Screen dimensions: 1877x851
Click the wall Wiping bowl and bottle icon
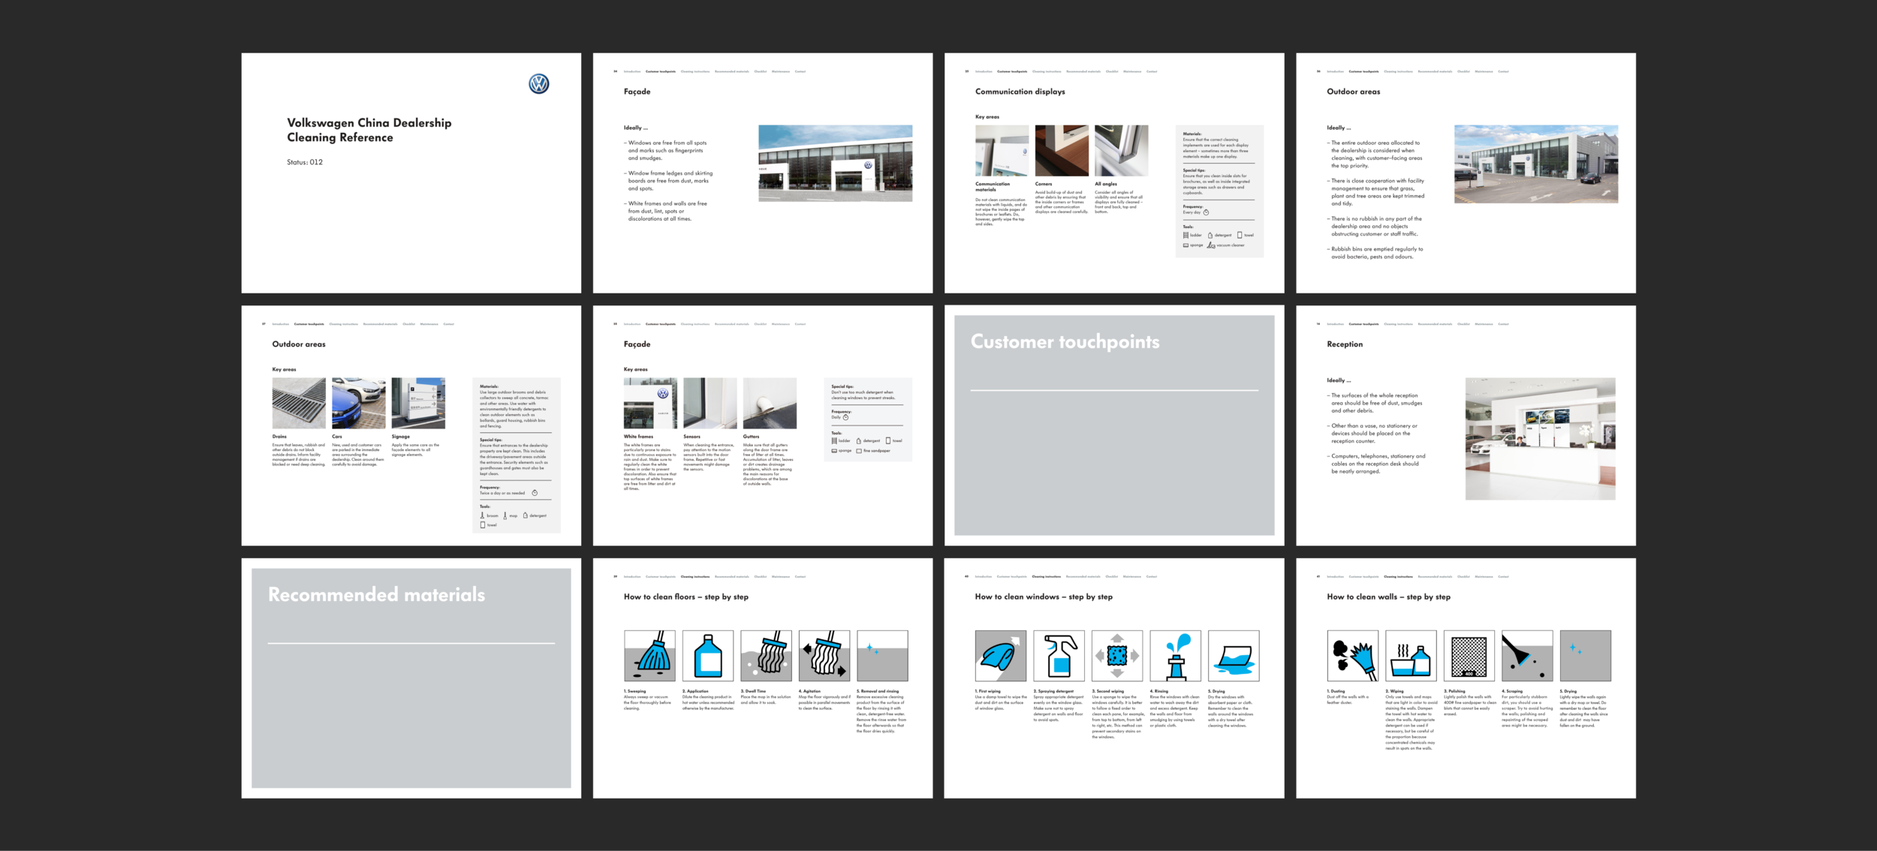coord(1411,656)
